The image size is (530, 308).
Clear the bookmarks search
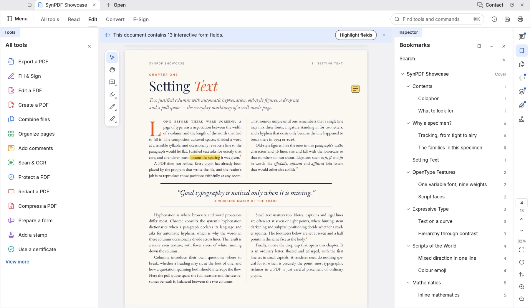(x=503, y=60)
